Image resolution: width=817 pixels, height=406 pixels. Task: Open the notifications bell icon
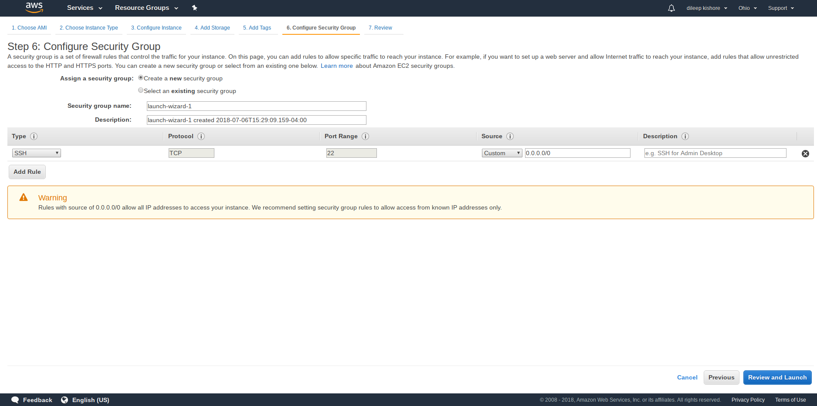[x=671, y=8]
